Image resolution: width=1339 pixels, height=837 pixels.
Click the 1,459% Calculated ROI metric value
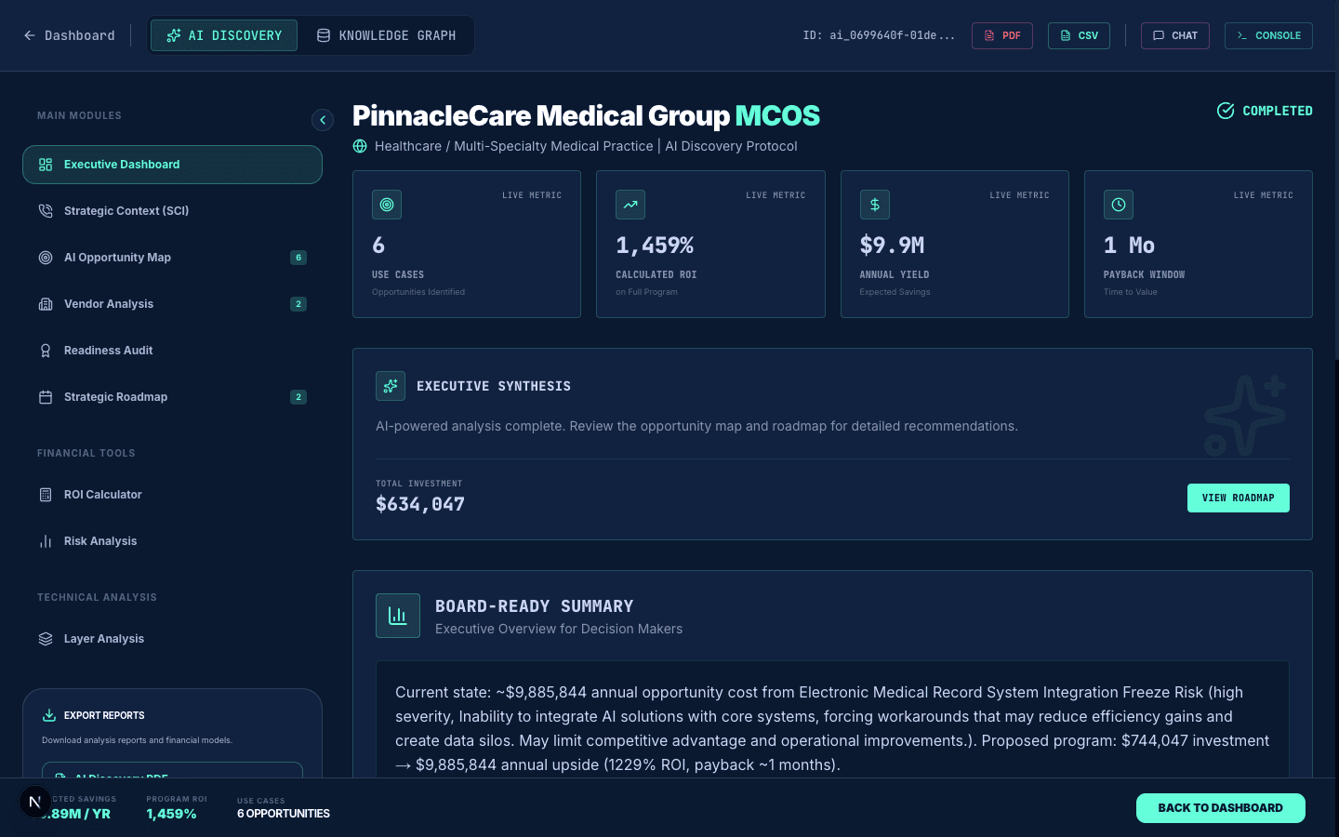pyautogui.click(x=655, y=246)
